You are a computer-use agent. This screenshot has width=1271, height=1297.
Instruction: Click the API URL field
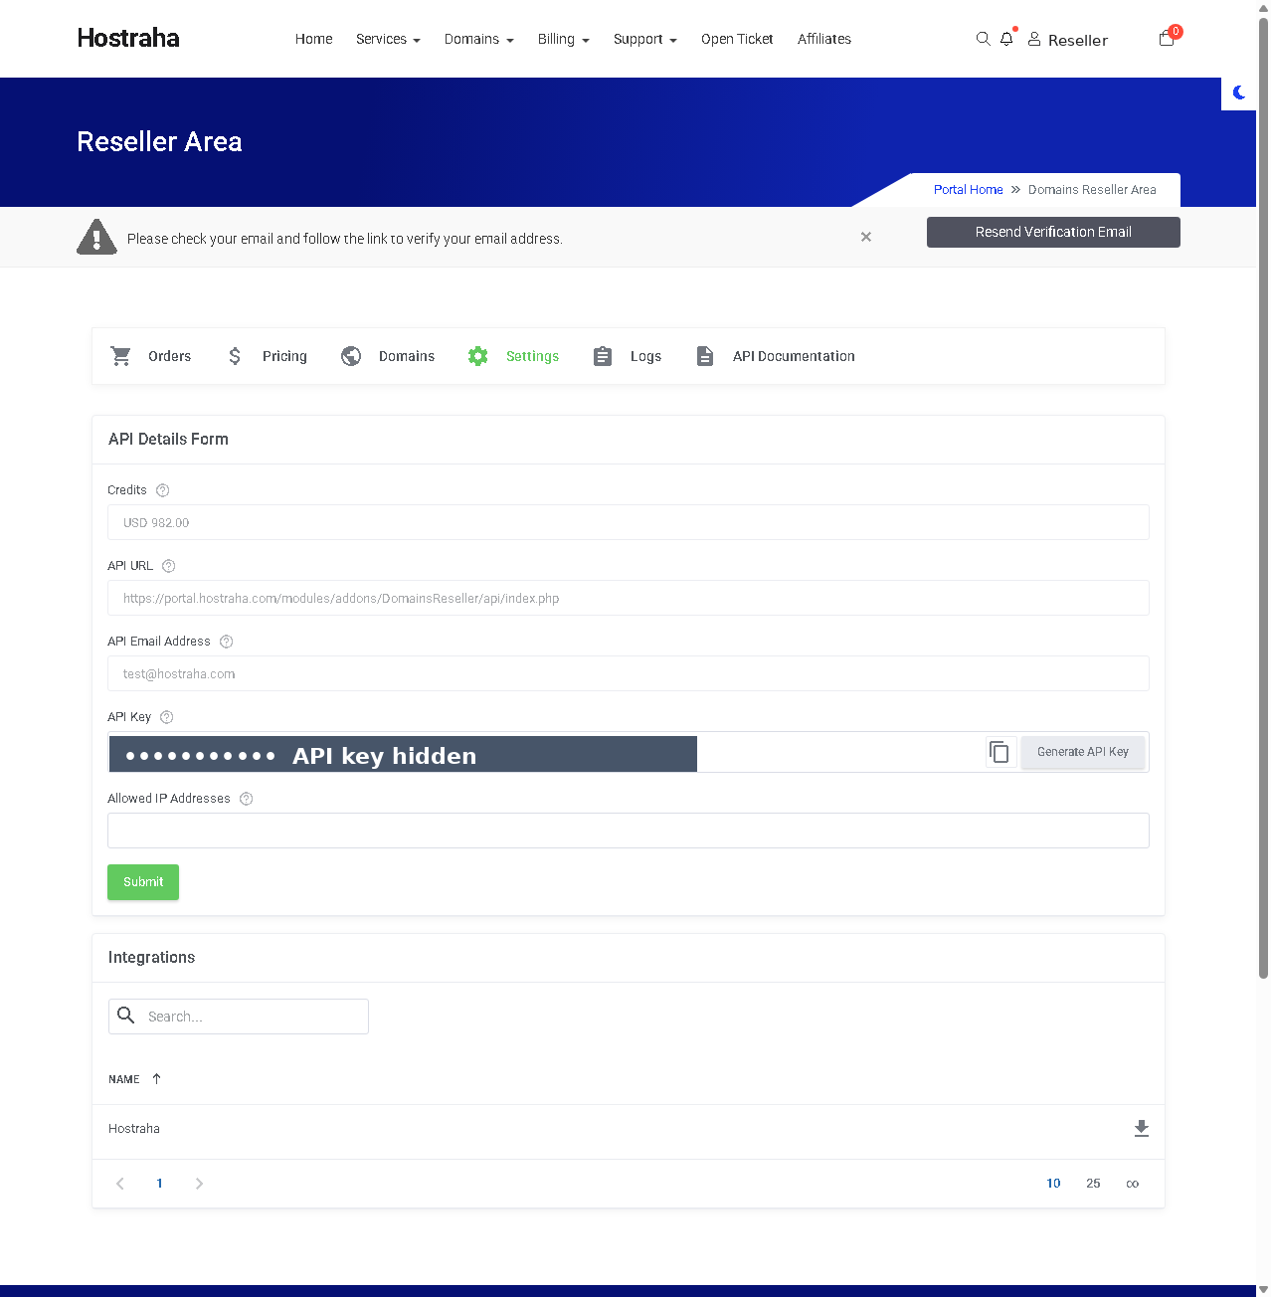(x=629, y=598)
